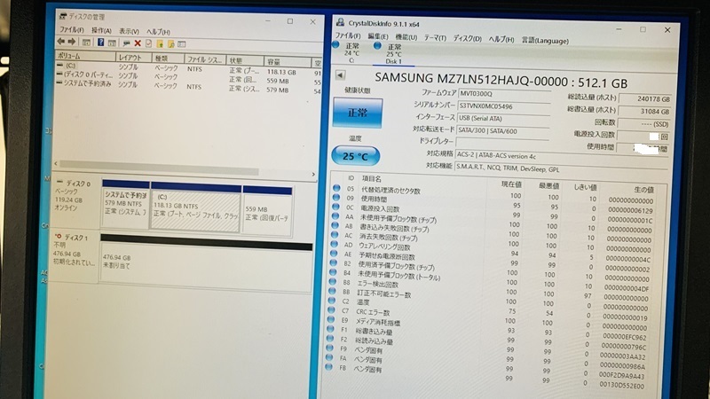The image size is (710, 399).
Task: Click the icon left of the red X
Action: pos(126,43)
